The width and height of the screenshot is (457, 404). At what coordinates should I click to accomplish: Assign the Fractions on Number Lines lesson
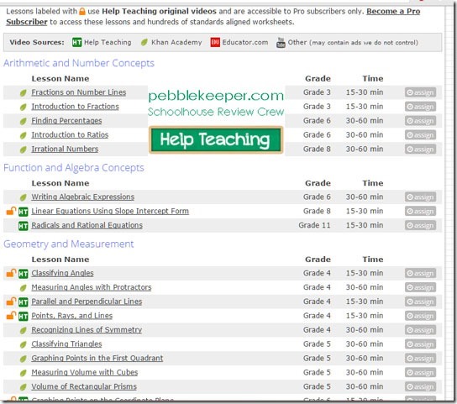pyautogui.click(x=420, y=92)
